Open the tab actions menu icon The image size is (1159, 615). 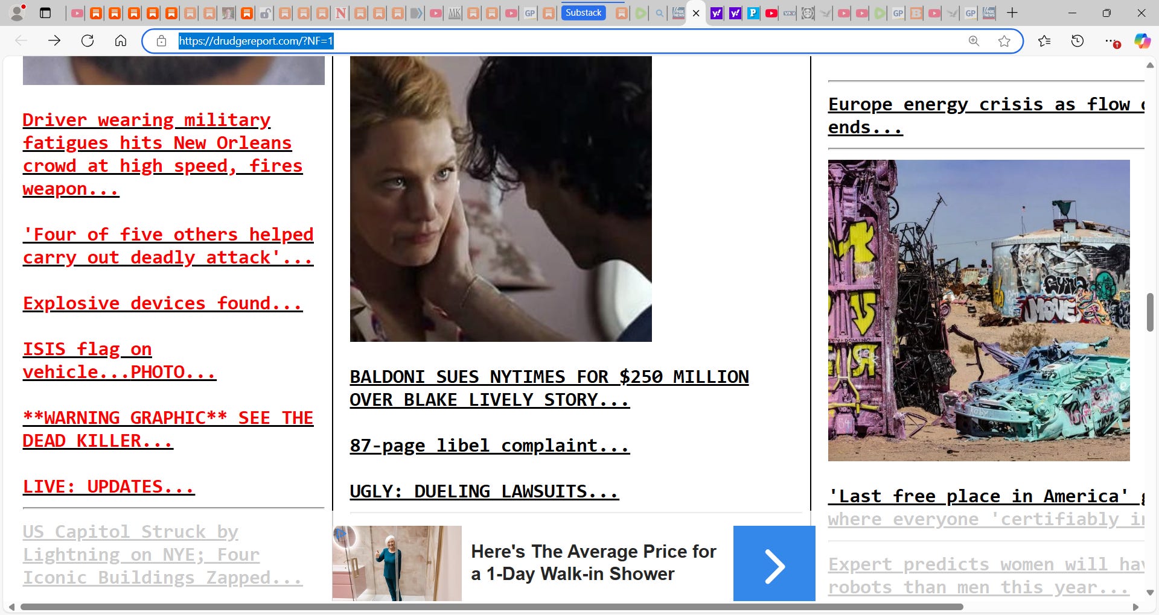(45, 13)
